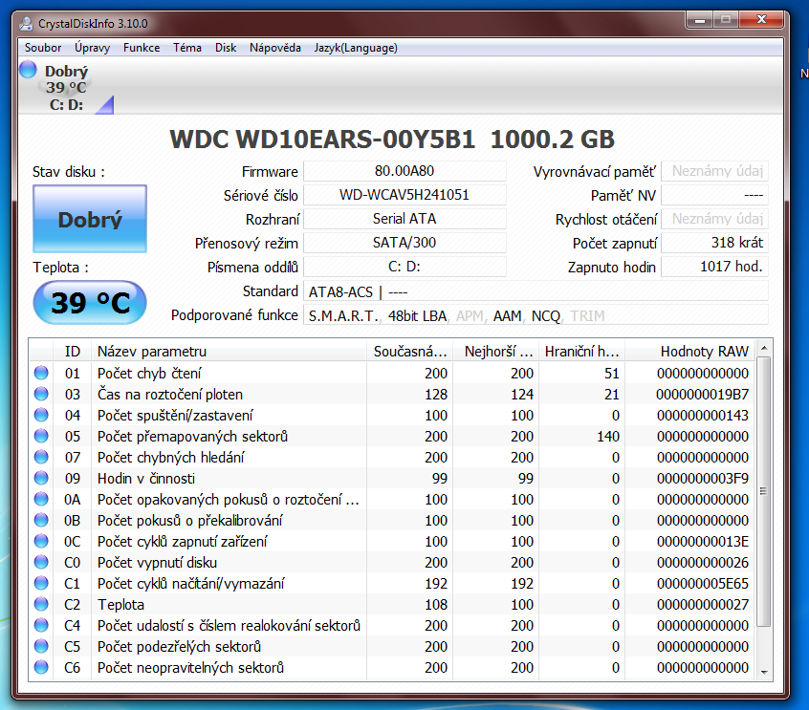Image resolution: width=809 pixels, height=710 pixels.
Task: Click the Podporované funkce feature list
Action: pos(536,315)
